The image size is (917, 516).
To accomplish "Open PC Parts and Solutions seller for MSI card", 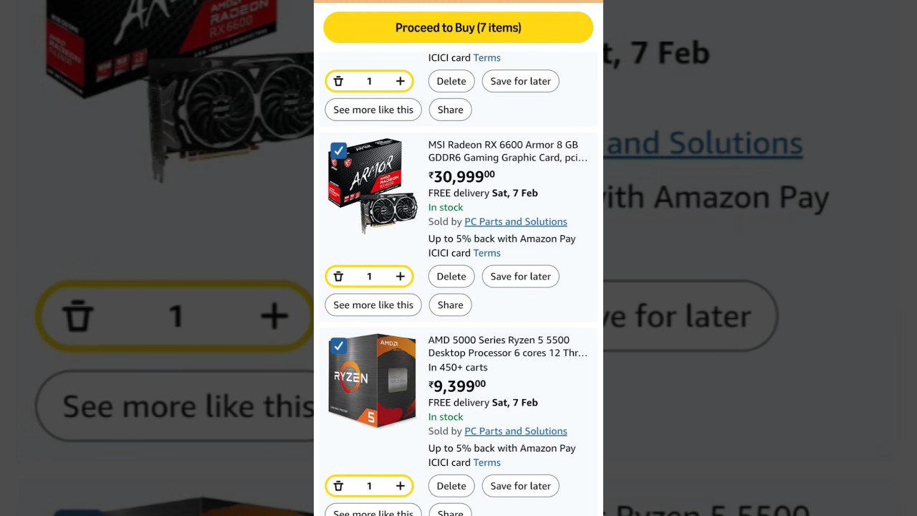I will [x=516, y=222].
